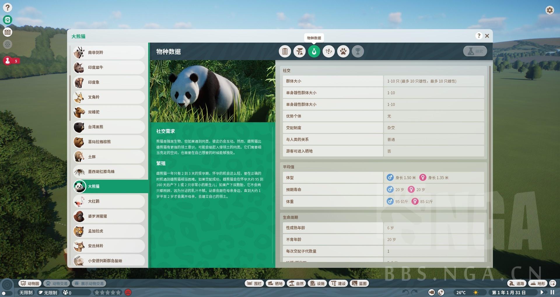
Task: Select 孟加拉虎 in the animal list
Action: (109, 231)
